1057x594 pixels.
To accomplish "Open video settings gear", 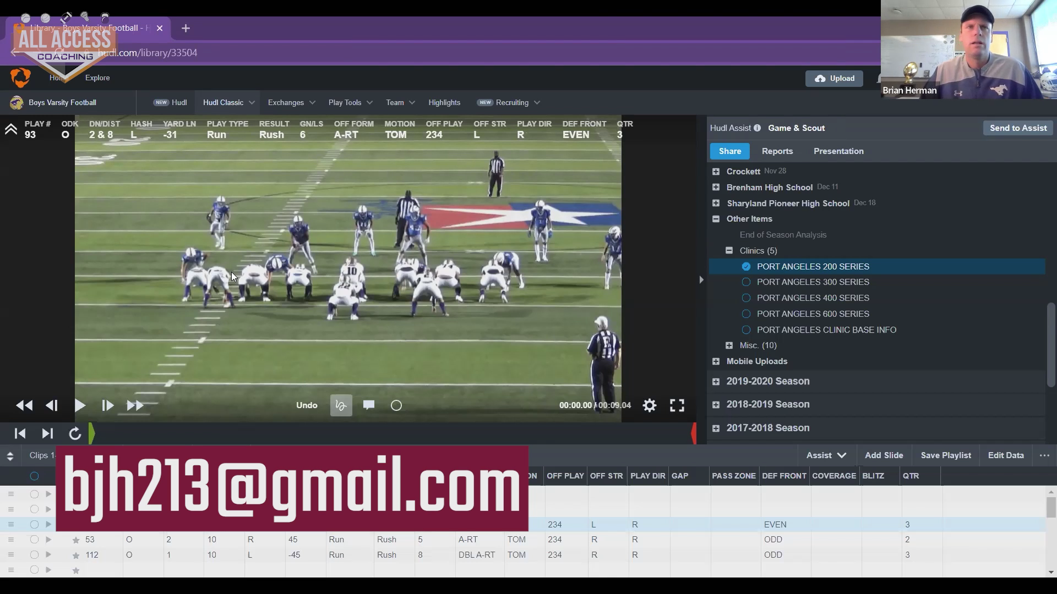I will click(x=650, y=406).
